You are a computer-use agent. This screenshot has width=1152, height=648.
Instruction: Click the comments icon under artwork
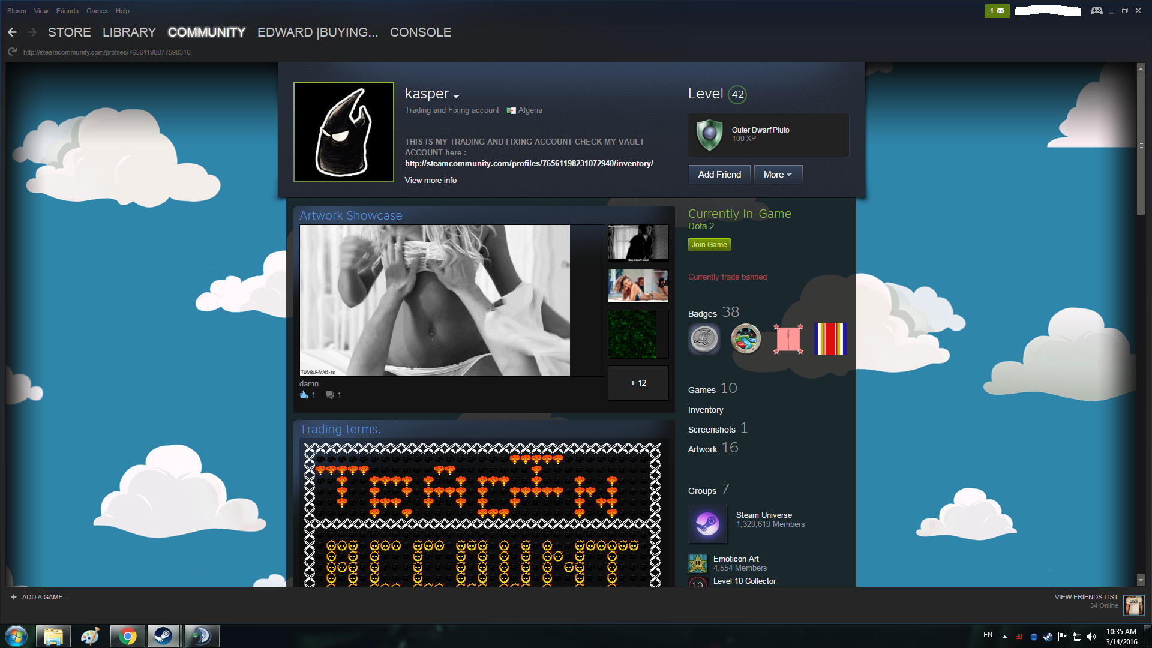coord(329,395)
